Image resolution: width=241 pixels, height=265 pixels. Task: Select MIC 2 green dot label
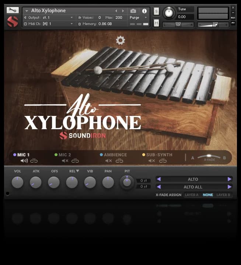[x=63, y=155]
